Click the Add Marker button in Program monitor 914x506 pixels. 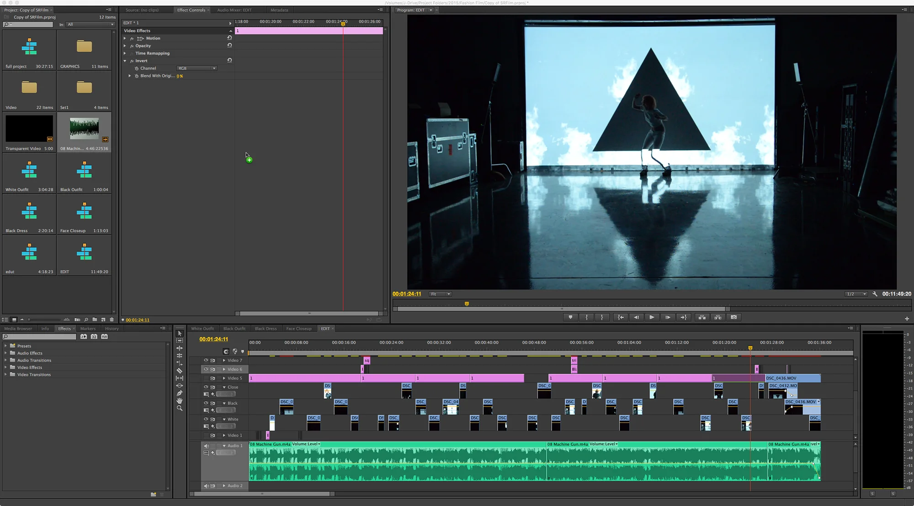[570, 317]
